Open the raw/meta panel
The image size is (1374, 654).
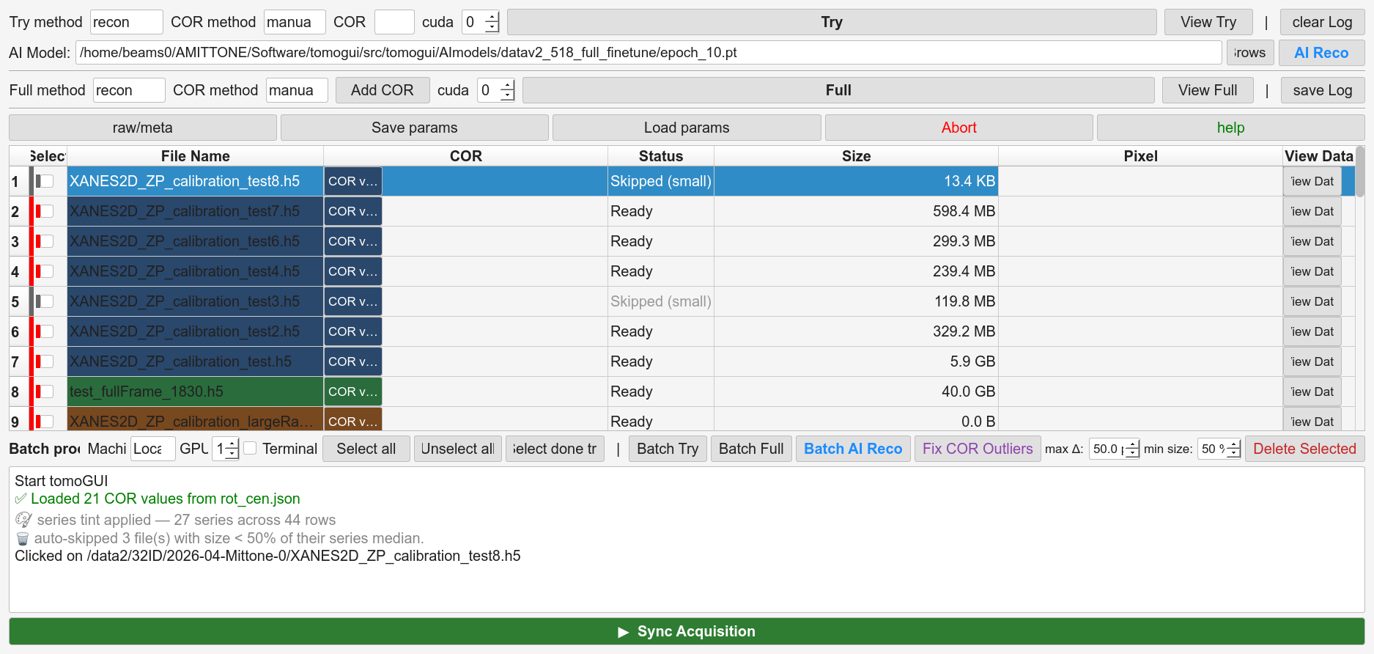[143, 128]
